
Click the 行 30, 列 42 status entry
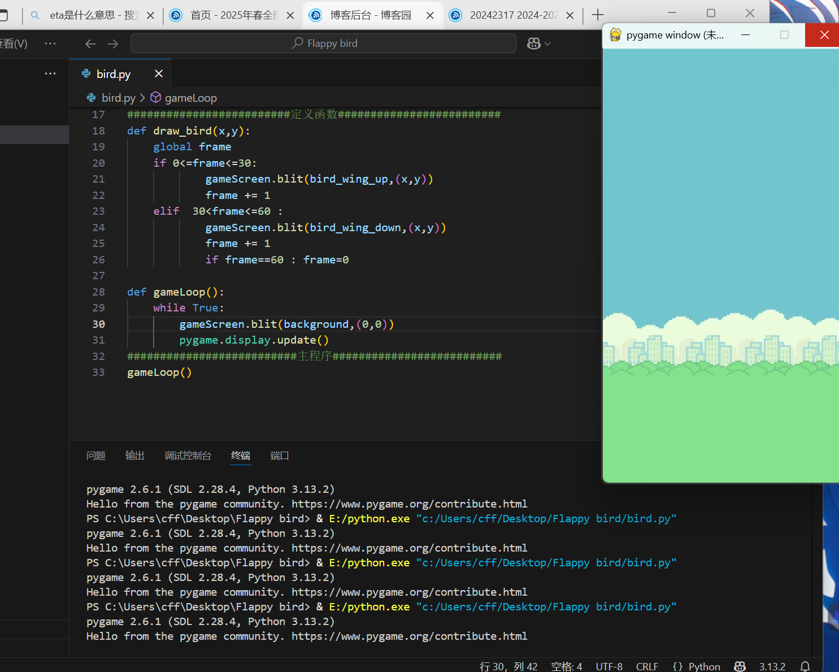(x=508, y=666)
